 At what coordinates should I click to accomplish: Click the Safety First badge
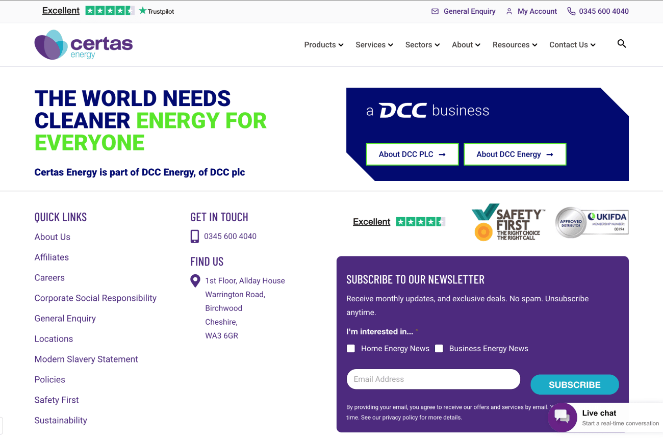click(507, 223)
